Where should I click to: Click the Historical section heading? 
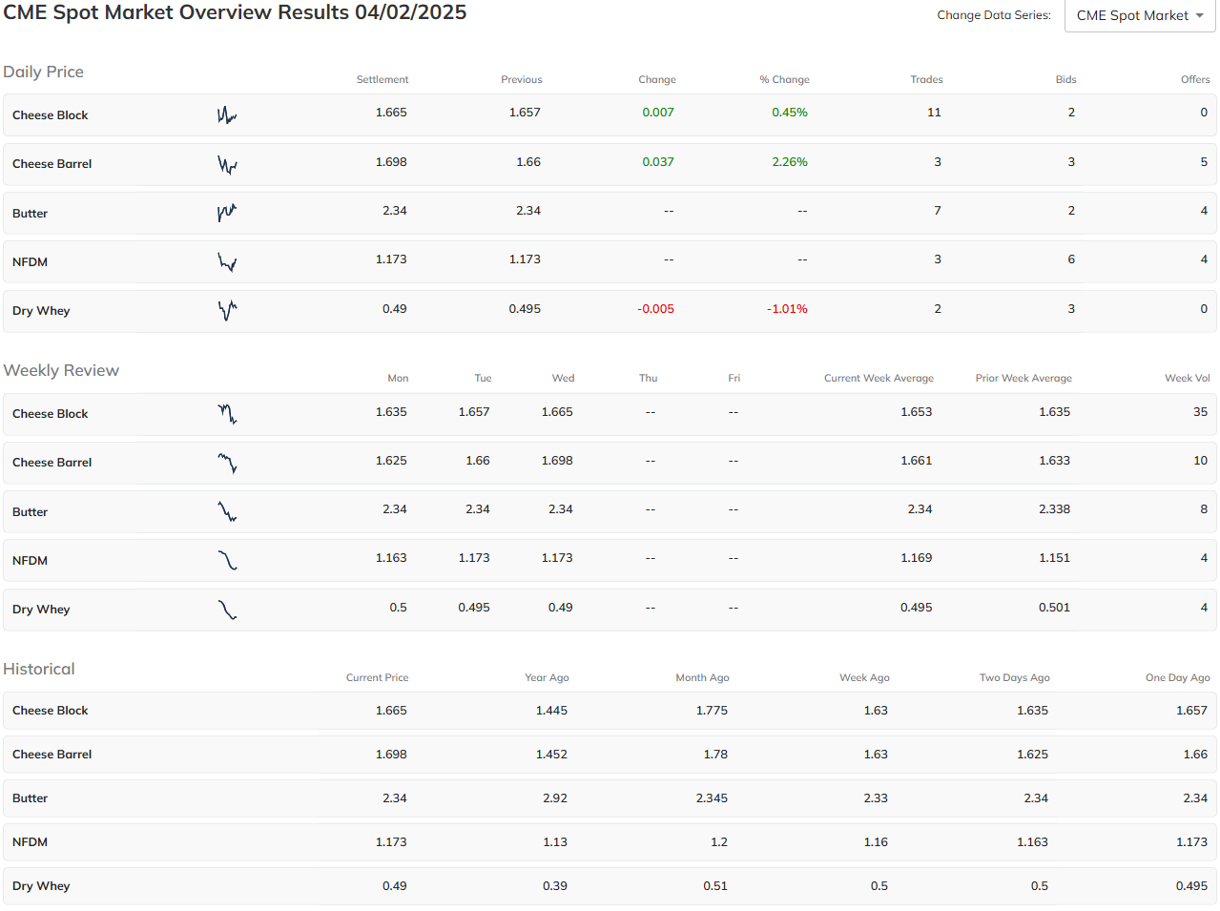point(39,669)
